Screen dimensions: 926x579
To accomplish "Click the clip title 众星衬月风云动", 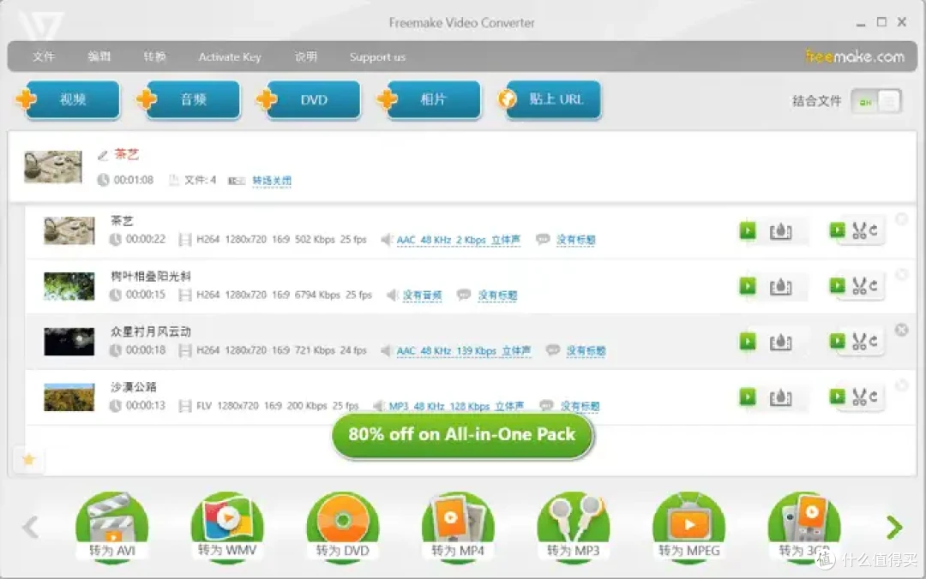I will coord(151,331).
